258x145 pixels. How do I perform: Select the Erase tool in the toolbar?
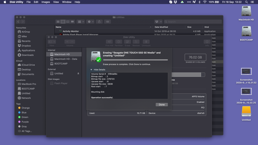pyautogui.click(x=127, y=42)
